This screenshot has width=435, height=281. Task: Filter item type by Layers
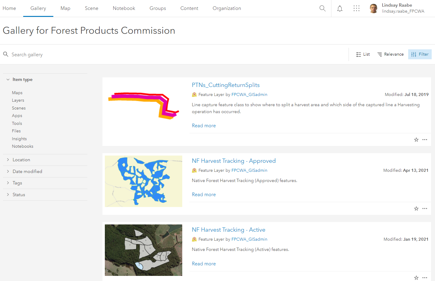point(18,100)
